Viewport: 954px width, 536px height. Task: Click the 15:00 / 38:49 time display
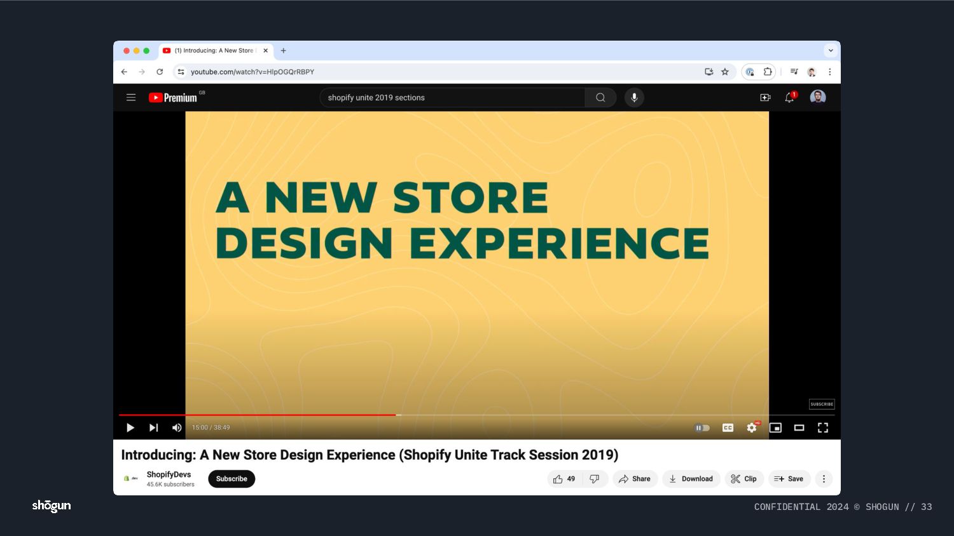pyautogui.click(x=211, y=427)
